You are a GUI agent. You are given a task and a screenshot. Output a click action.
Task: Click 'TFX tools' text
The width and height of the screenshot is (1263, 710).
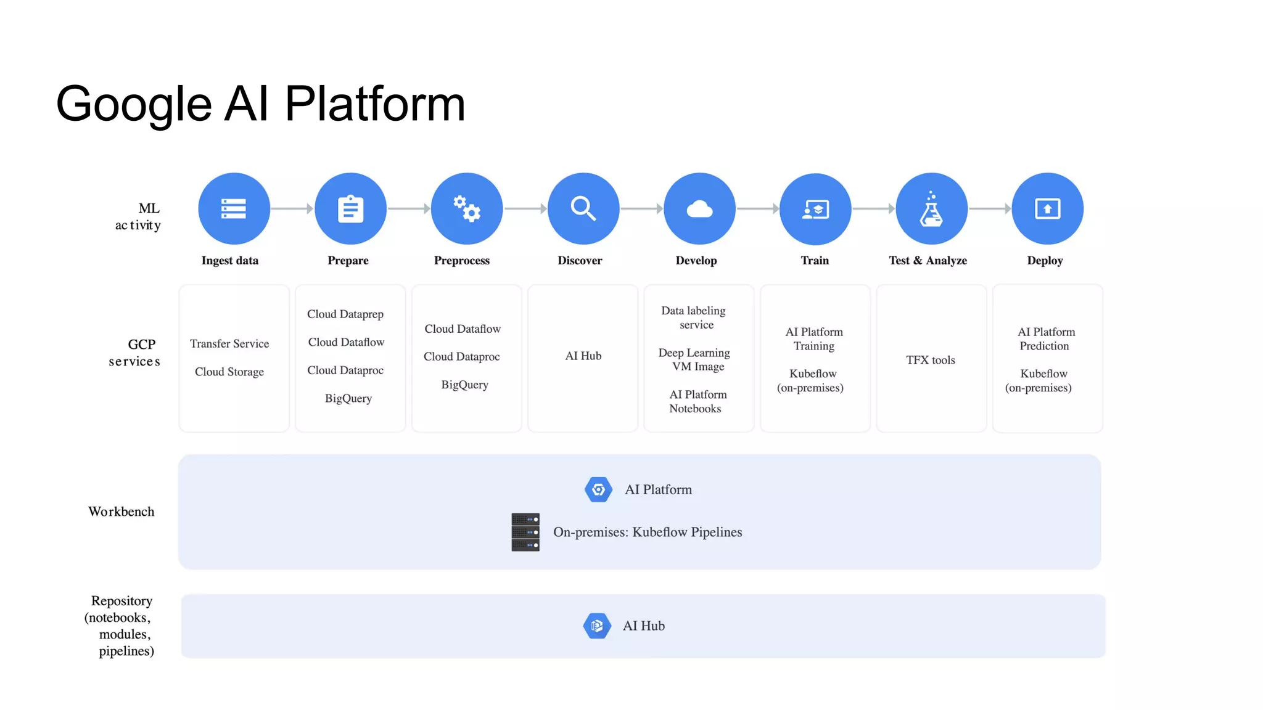click(931, 360)
